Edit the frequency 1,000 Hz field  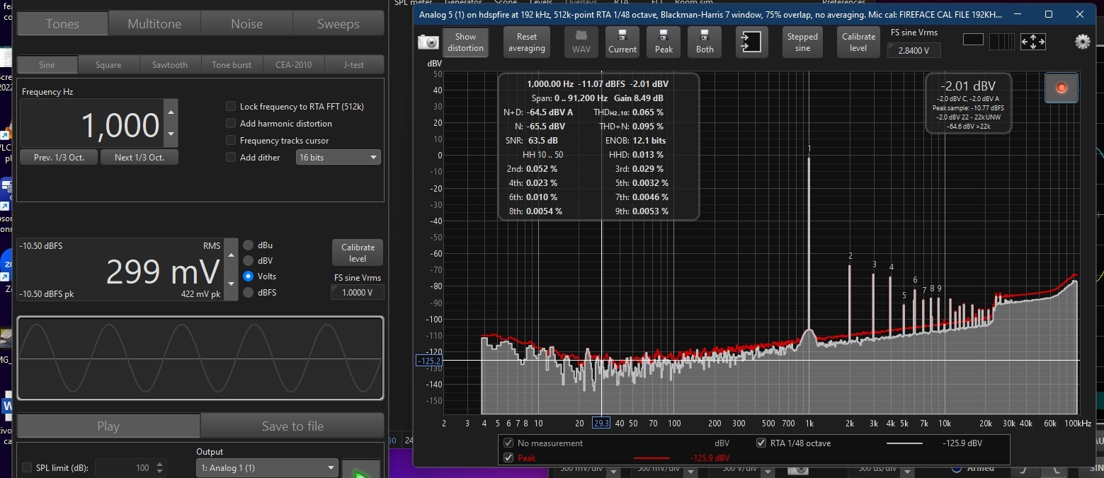[92, 123]
